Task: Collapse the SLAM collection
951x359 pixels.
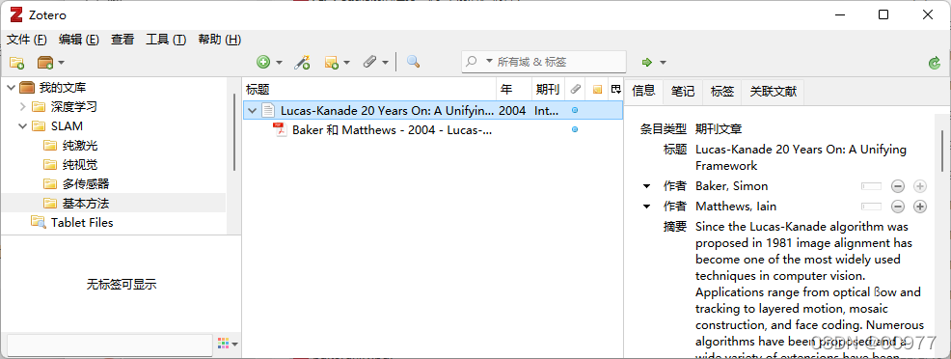Action: 23,126
